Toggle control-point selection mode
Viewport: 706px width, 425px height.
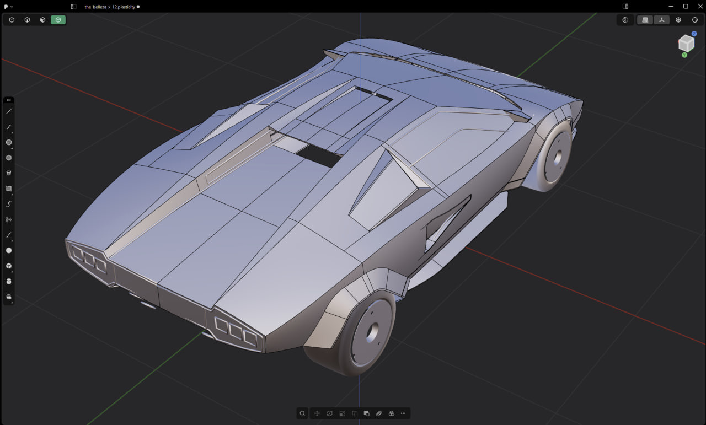point(12,20)
